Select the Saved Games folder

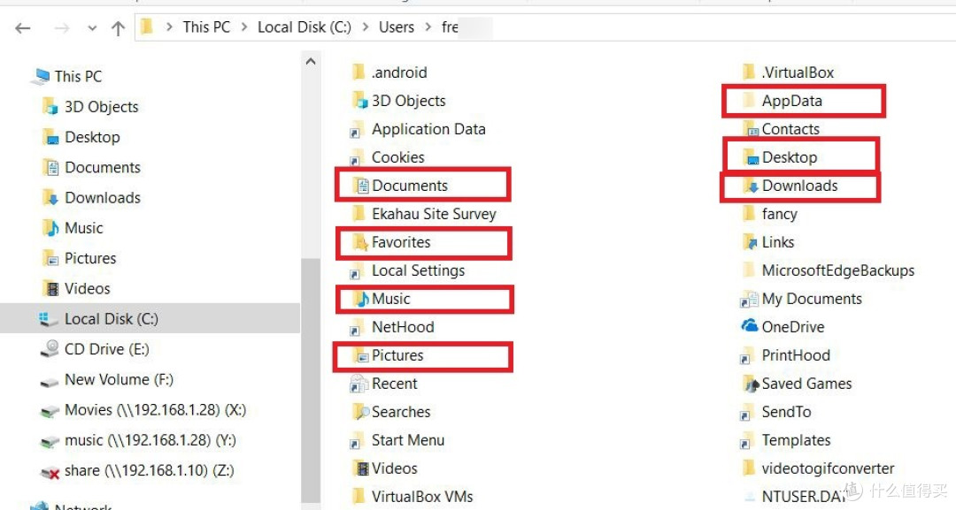[797, 384]
